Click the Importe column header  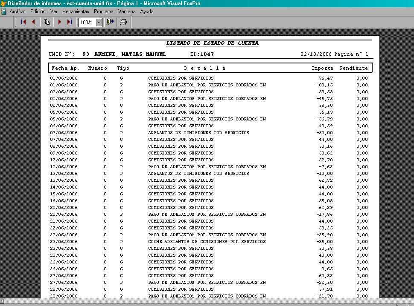[x=322, y=68]
